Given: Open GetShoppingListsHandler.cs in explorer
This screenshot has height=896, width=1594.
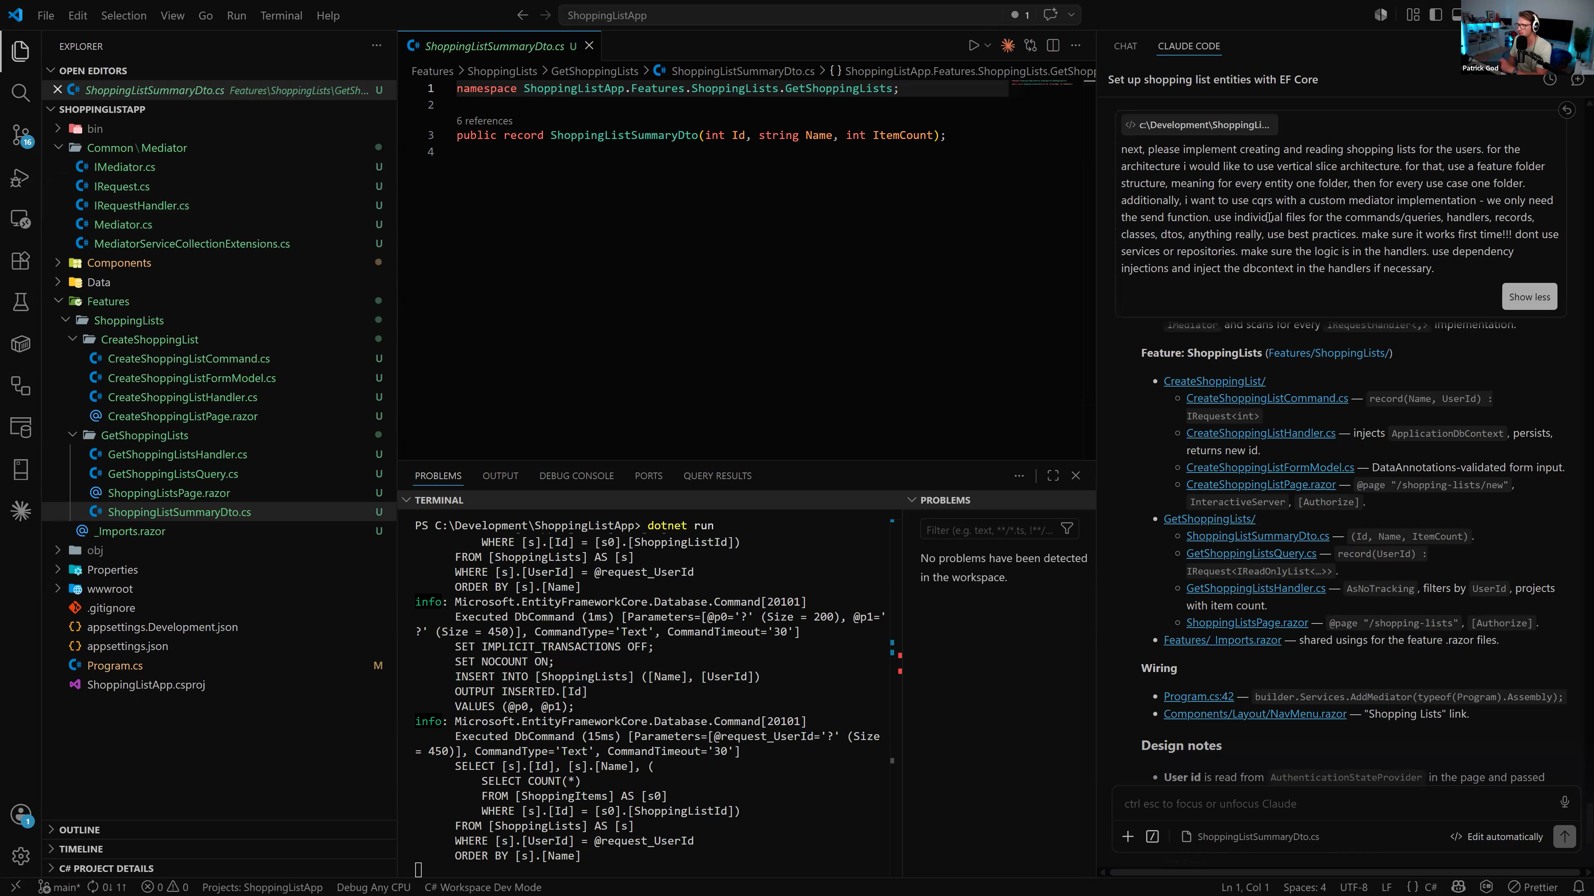Looking at the screenshot, I should pyautogui.click(x=177, y=455).
